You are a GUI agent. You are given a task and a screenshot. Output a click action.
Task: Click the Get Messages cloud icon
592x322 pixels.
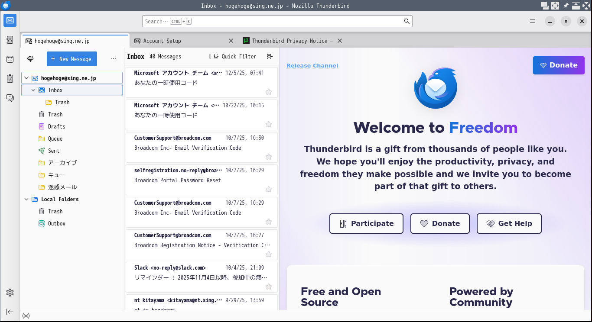[x=30, y=59]
